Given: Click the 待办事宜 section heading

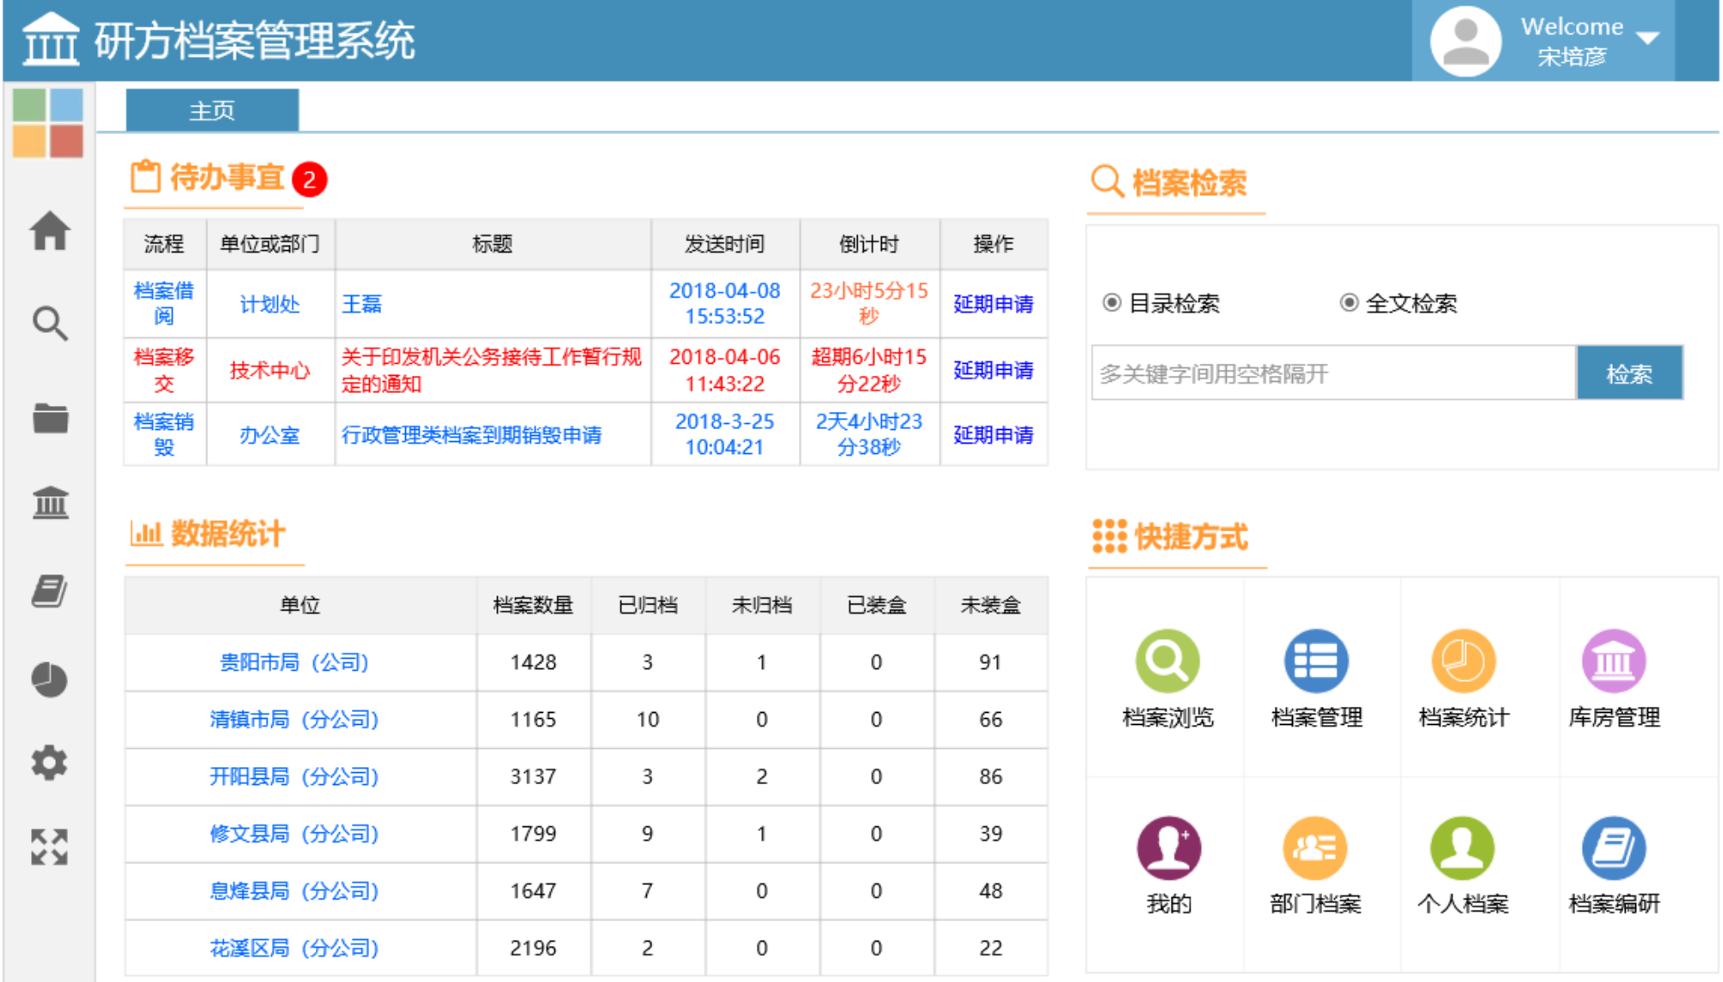Looking at the screenshot, I should click(227, 177).
